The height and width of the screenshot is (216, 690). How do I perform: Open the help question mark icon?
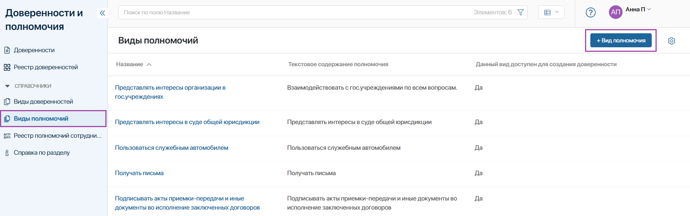point(590,12)
